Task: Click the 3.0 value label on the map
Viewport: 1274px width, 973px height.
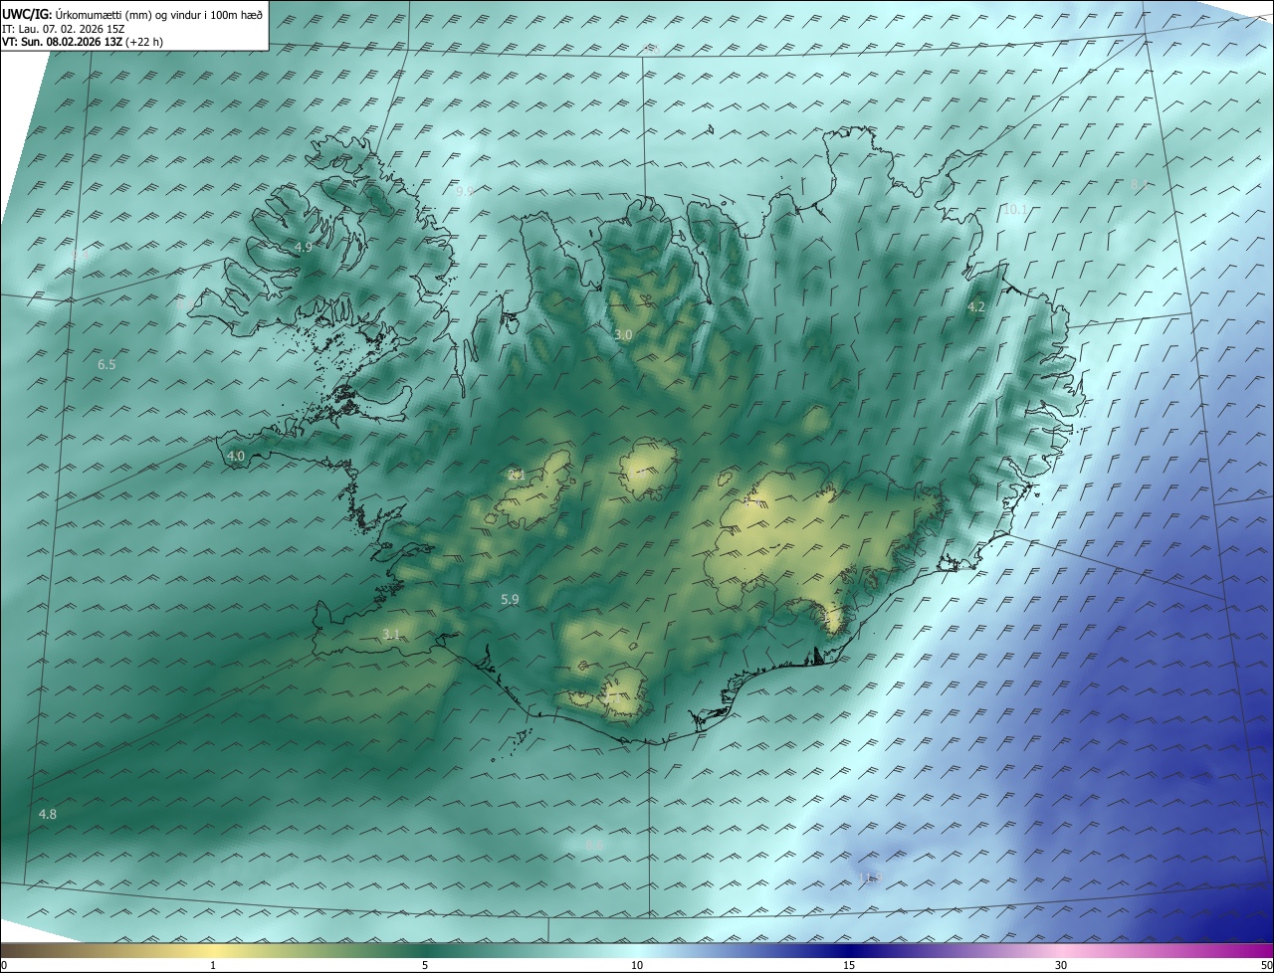Action: (x=623, y=335)
